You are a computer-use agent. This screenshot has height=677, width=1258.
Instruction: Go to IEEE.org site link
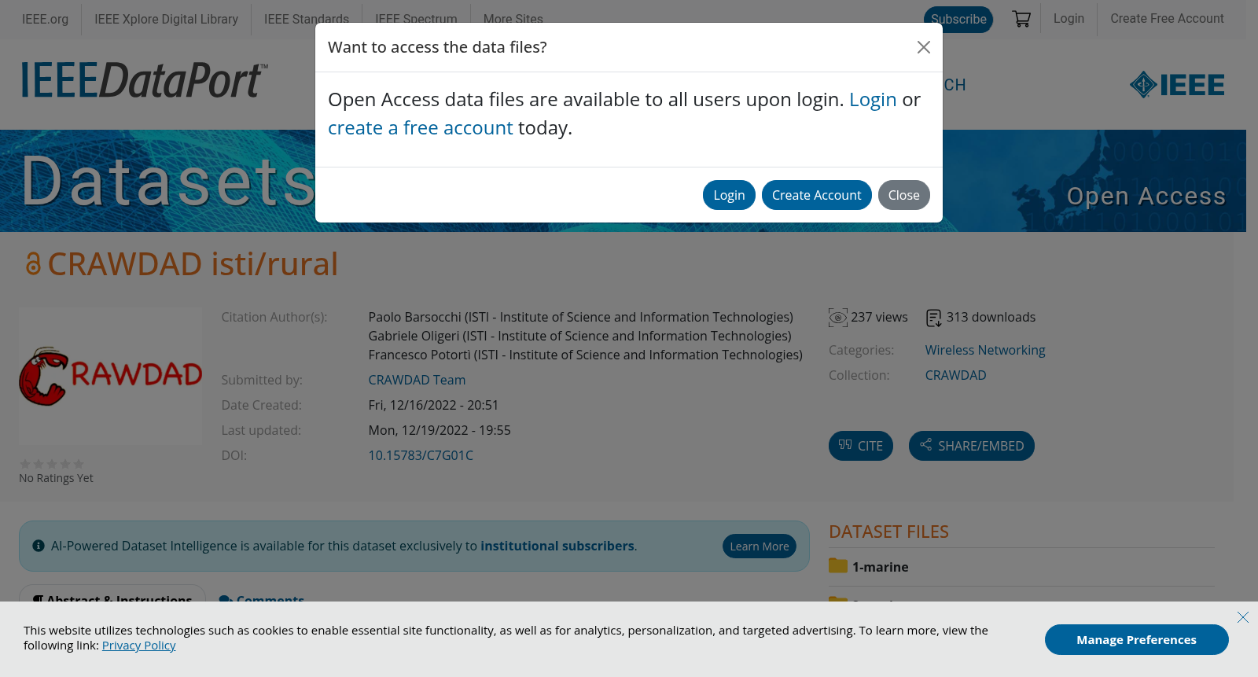tap(45, 19)
